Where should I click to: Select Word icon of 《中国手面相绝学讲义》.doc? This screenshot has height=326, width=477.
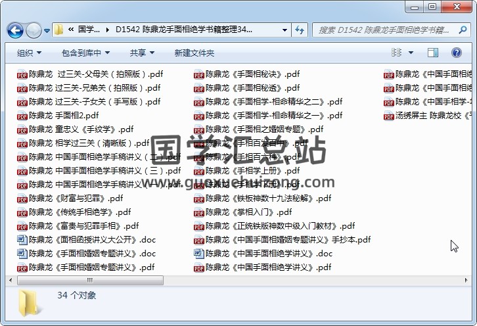[198, 254]
